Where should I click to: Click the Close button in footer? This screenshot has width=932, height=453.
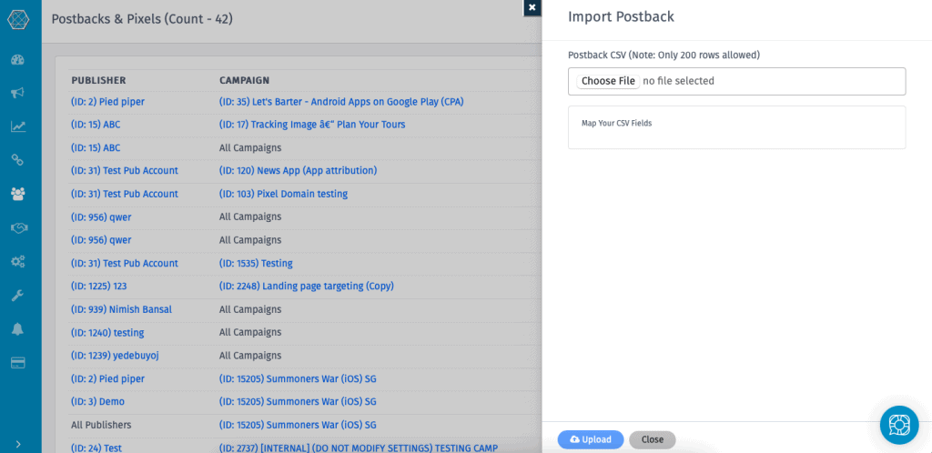click(x=652, y=439)
